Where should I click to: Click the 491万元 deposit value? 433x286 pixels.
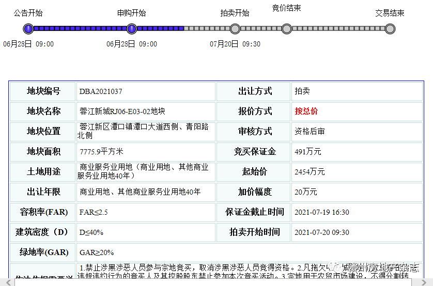click(x=307, y=151)
